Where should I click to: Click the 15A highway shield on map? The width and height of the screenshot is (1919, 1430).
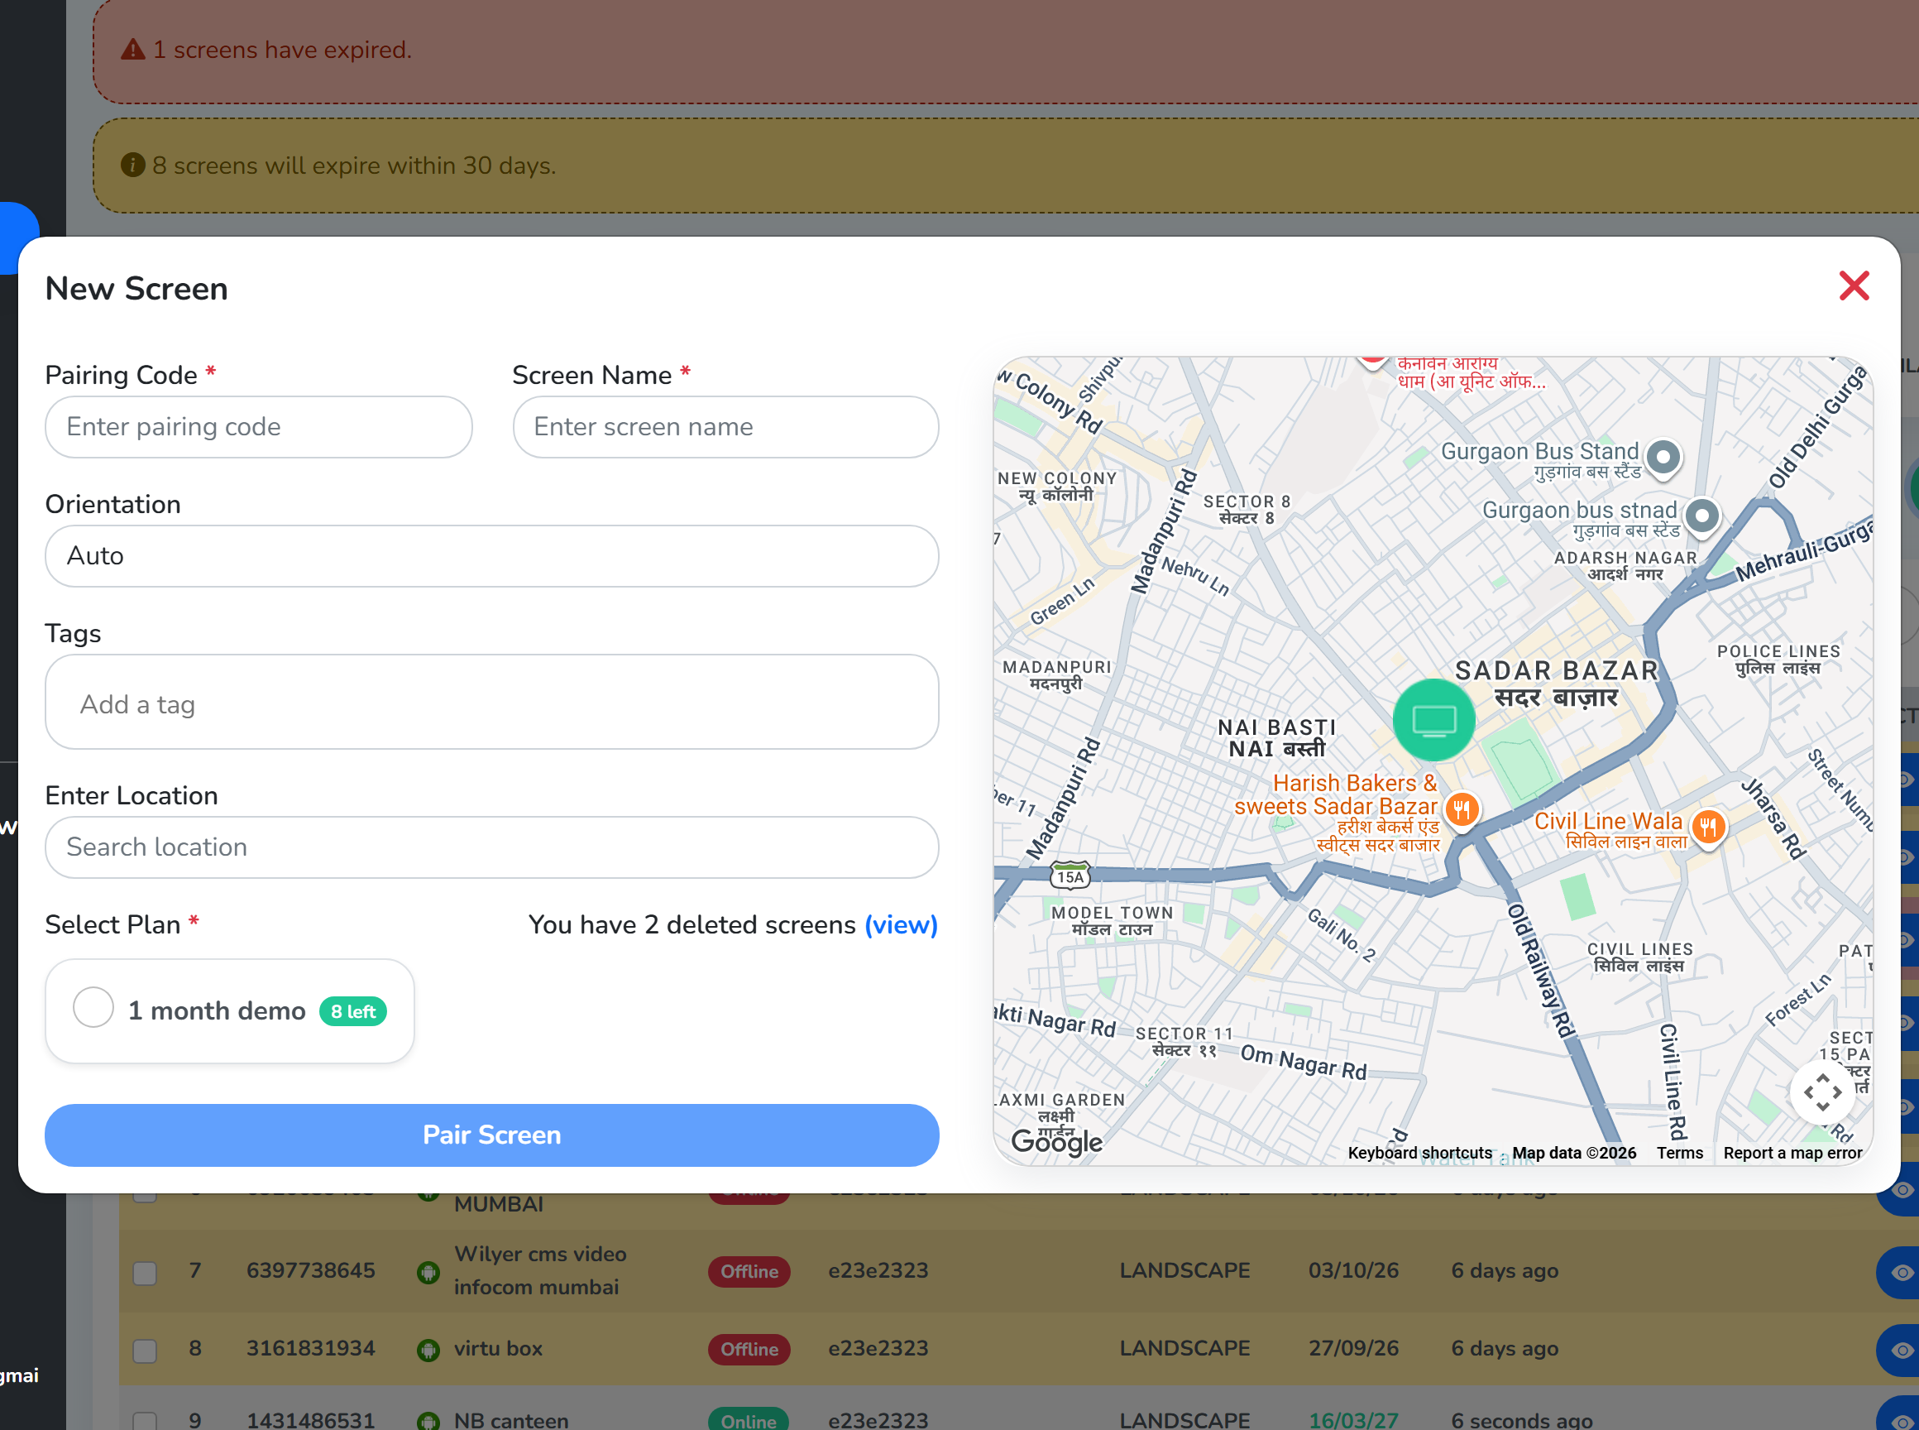[1070, 876]
